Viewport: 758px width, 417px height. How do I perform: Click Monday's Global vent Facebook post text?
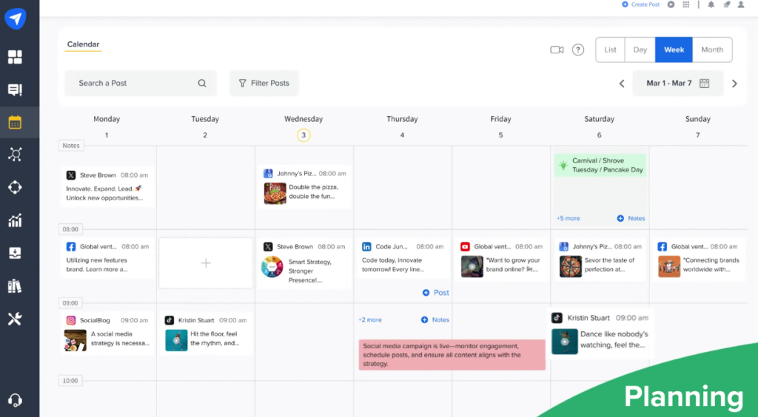[97, 265]
